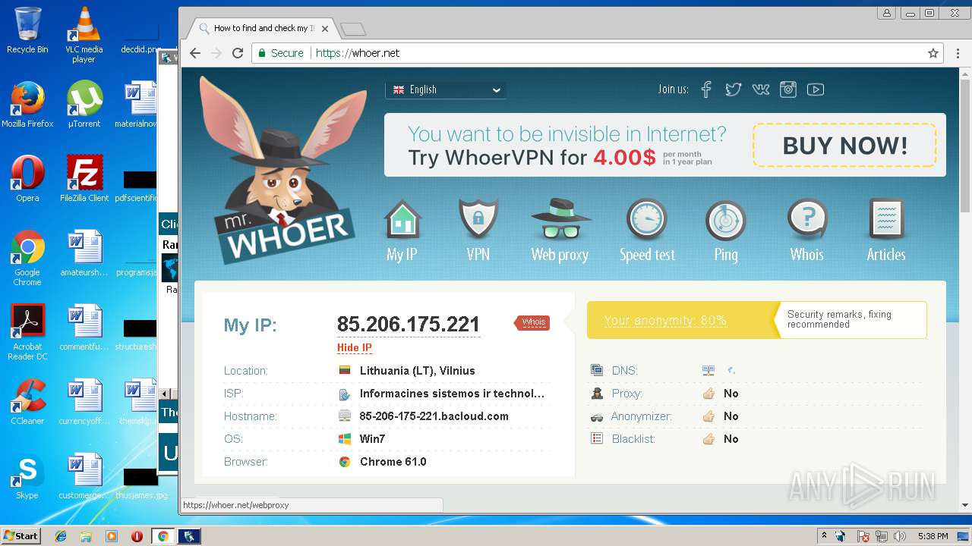Click the BUY NOW! button
This screenshot has height=546, width=972.
tap(844, 145)
